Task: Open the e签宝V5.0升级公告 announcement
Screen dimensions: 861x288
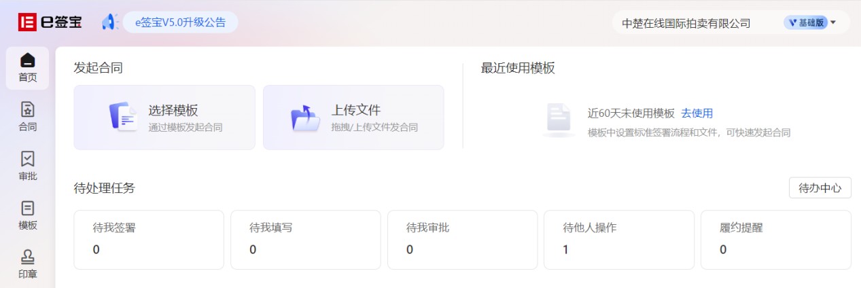Action: point(180,22)
